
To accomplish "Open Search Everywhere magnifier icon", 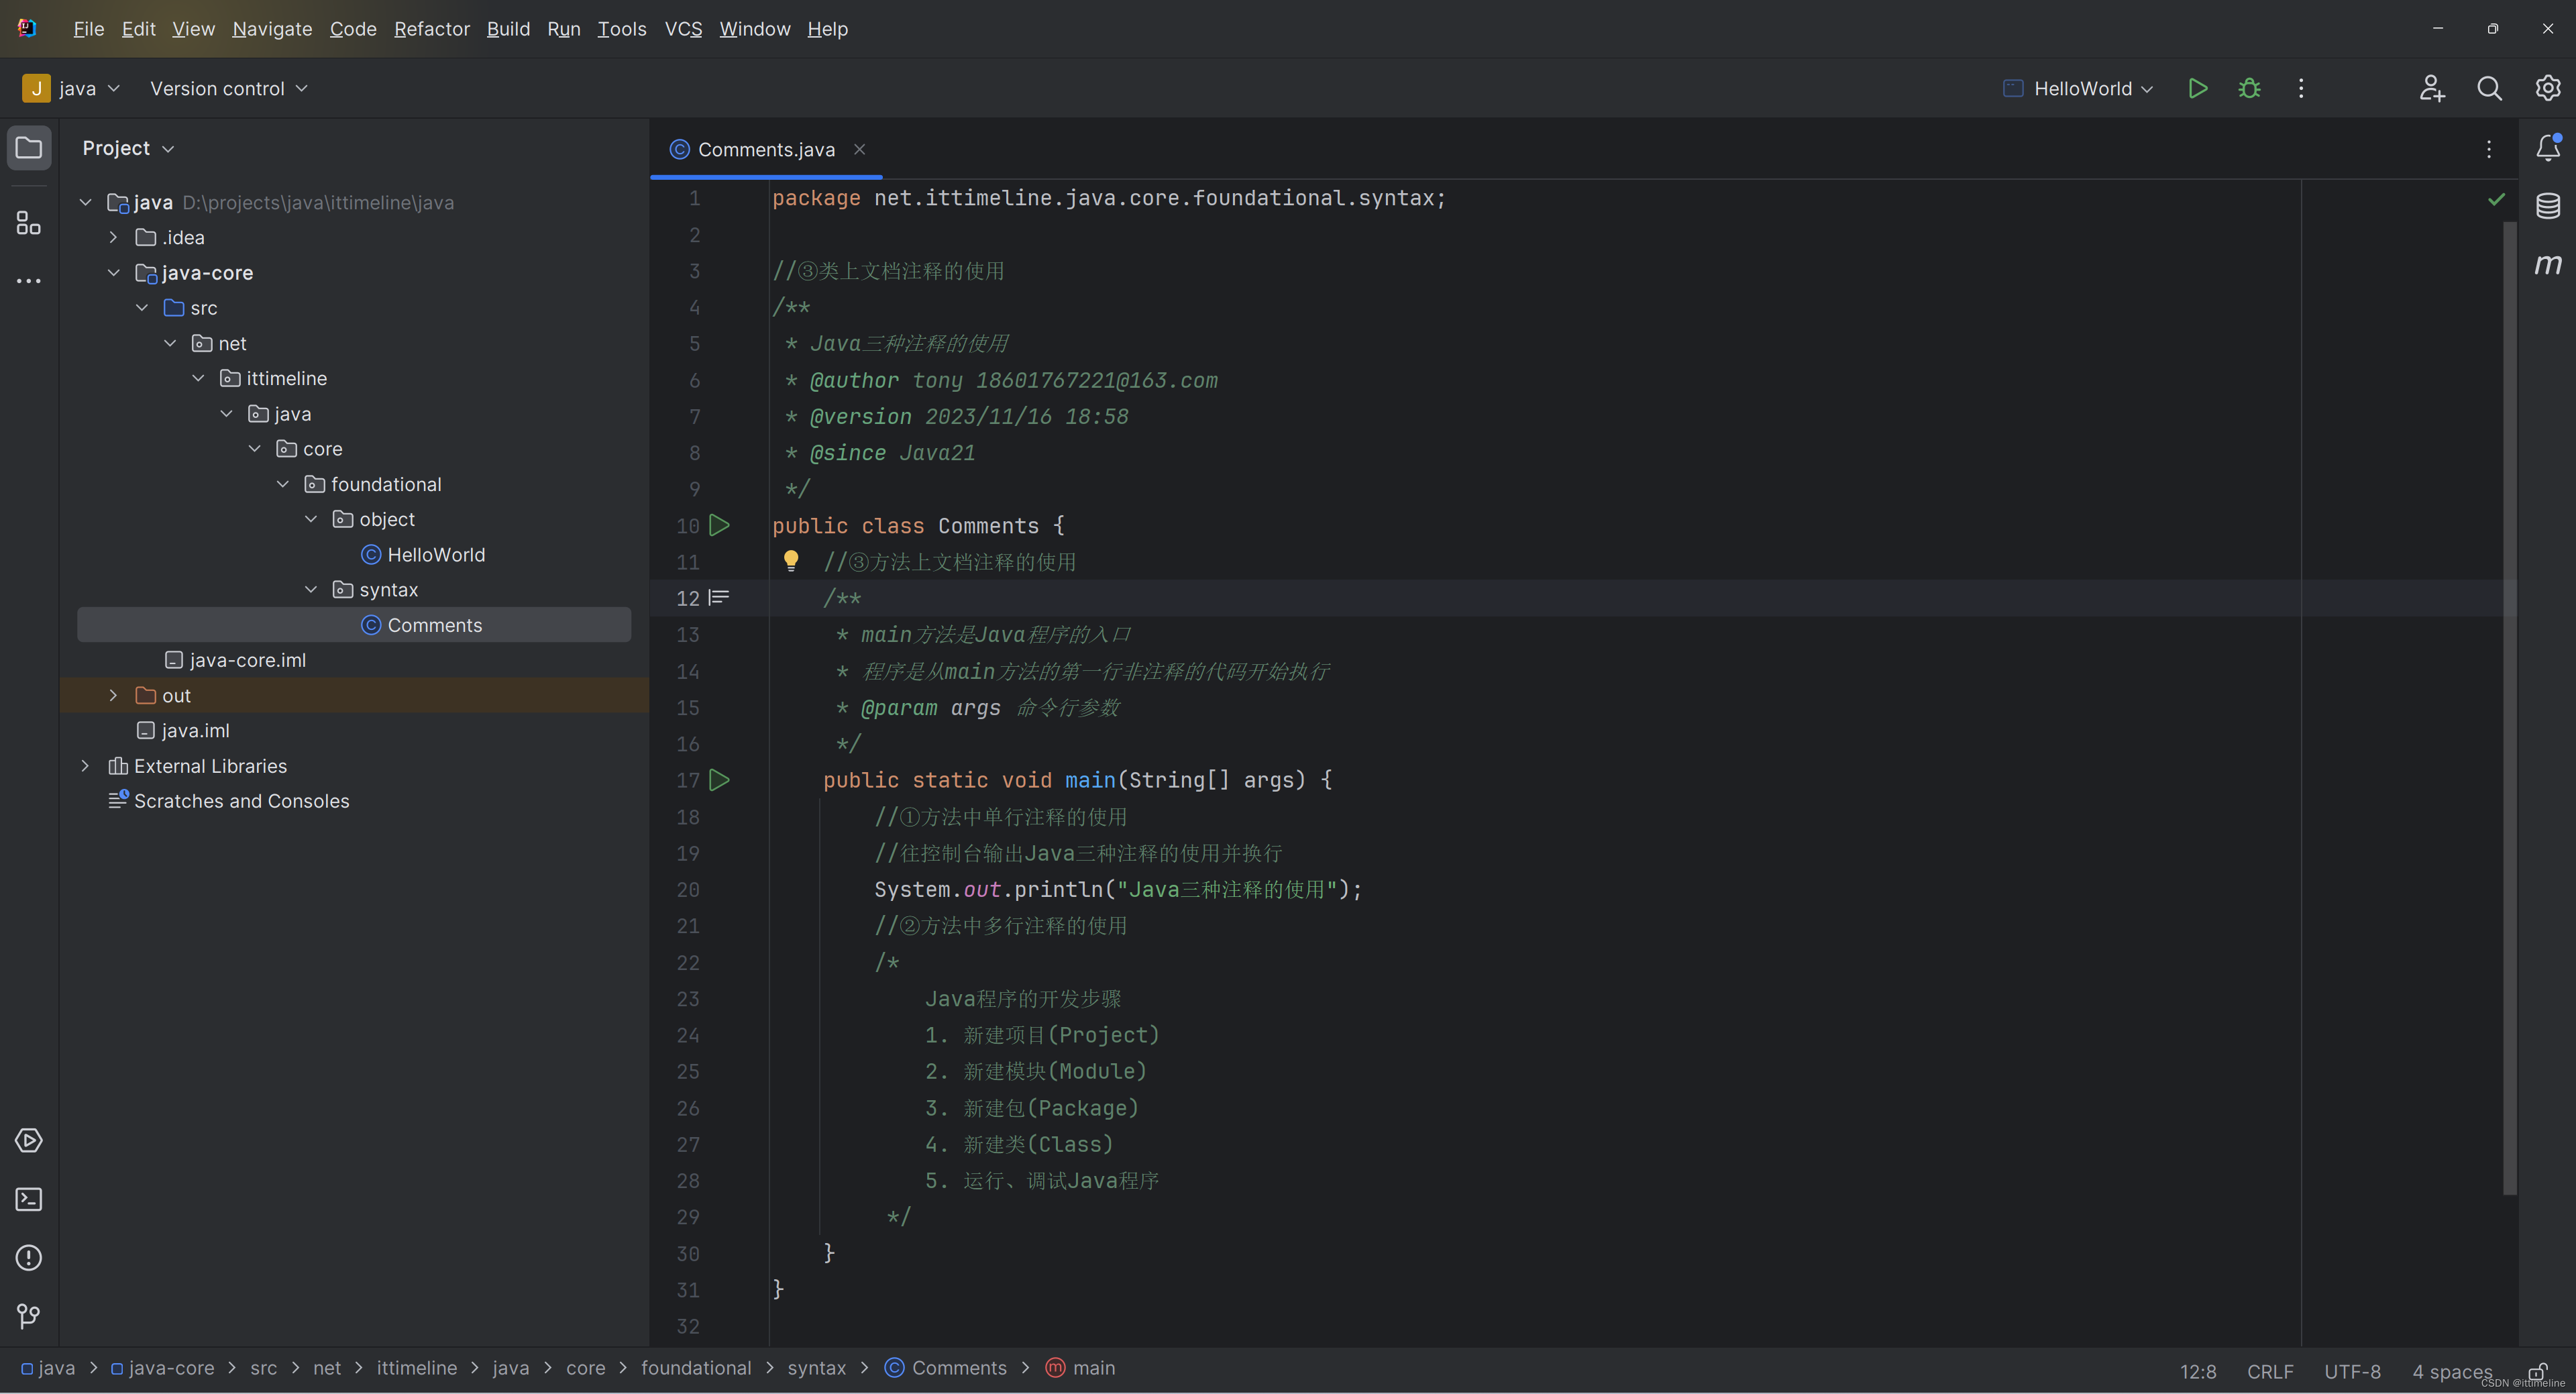I will [x=2490, y=88].
